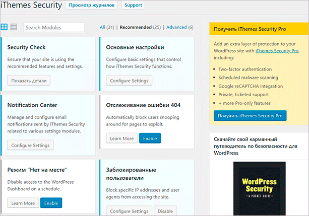Follow the iThemes Security Pro text link
Screen dimensions: 309x216
(x=277, y=51)
